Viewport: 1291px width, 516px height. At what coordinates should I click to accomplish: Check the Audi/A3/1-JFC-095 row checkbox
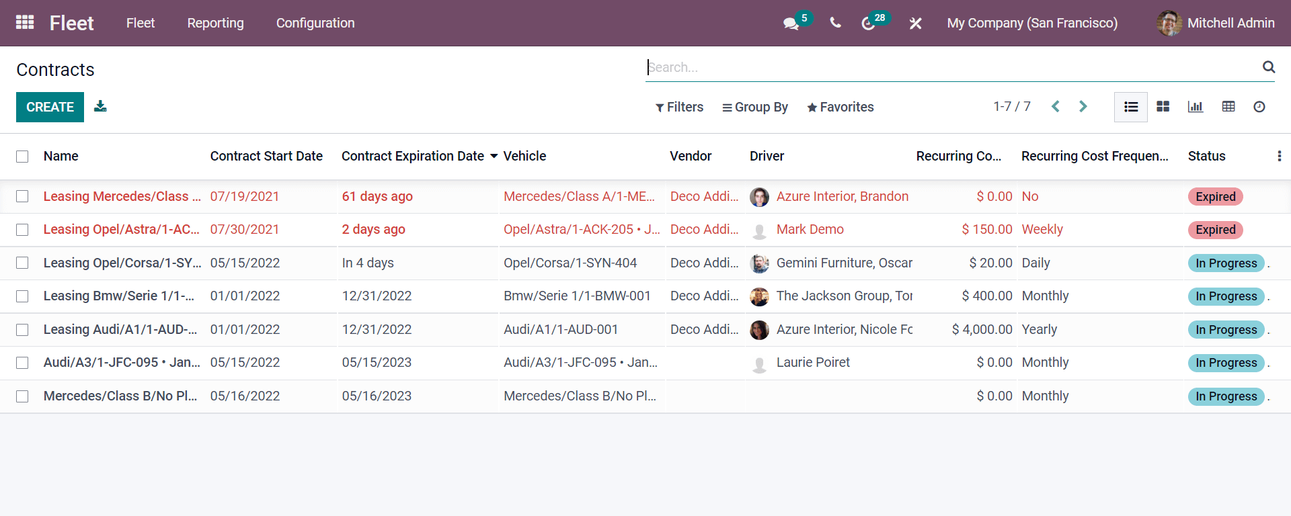pyautogui.click(x=22, y=363)
